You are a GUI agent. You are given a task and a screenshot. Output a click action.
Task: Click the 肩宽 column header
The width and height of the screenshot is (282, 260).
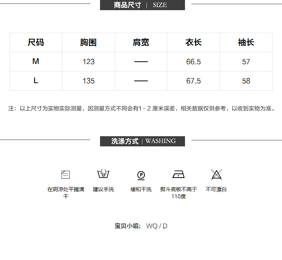[x=141, y=43]
